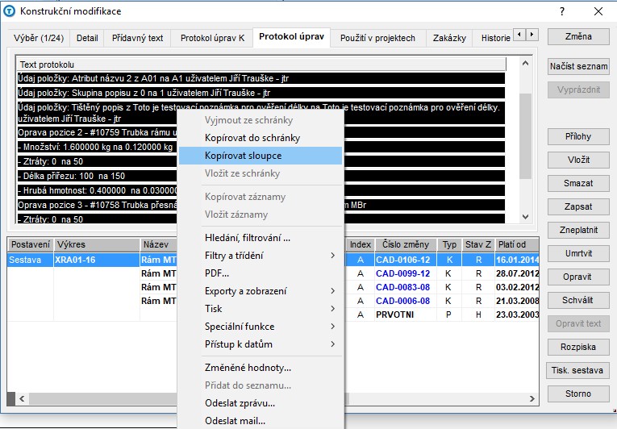Image resolution: width=617 pixels, height=429 pixels.
Task: Select the CAD-0083-08 change number cell
Action: pyautogui.click(x=406, y=287)
